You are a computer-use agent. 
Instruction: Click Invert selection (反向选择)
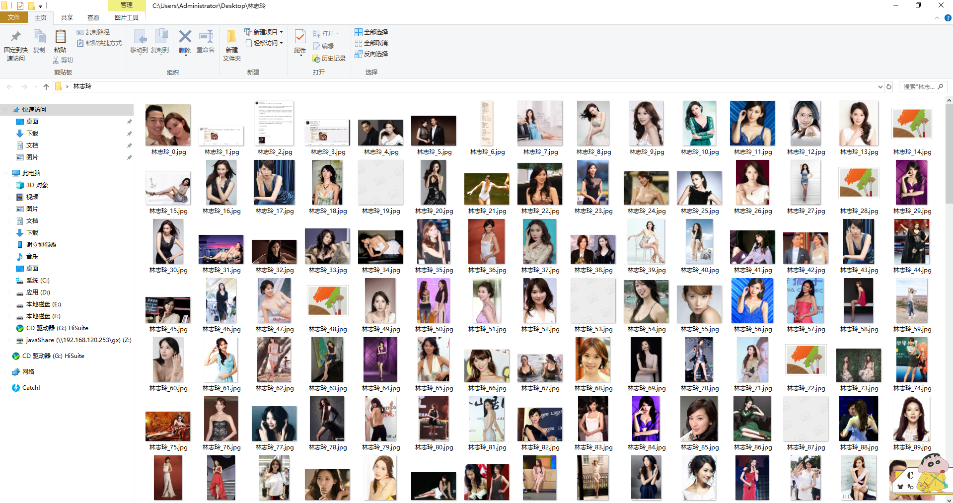371,54
